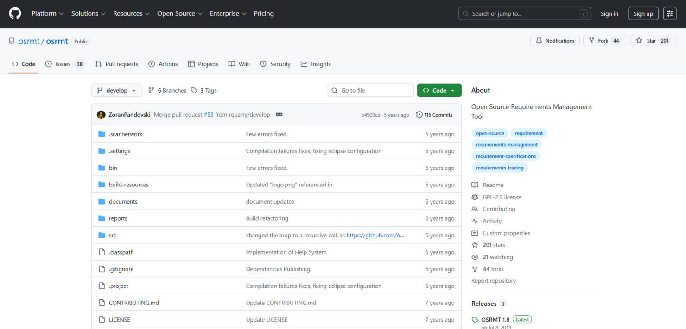Star the osrmt repository
The width and height of the screenshot is (686, 329).
click(653, 41)
